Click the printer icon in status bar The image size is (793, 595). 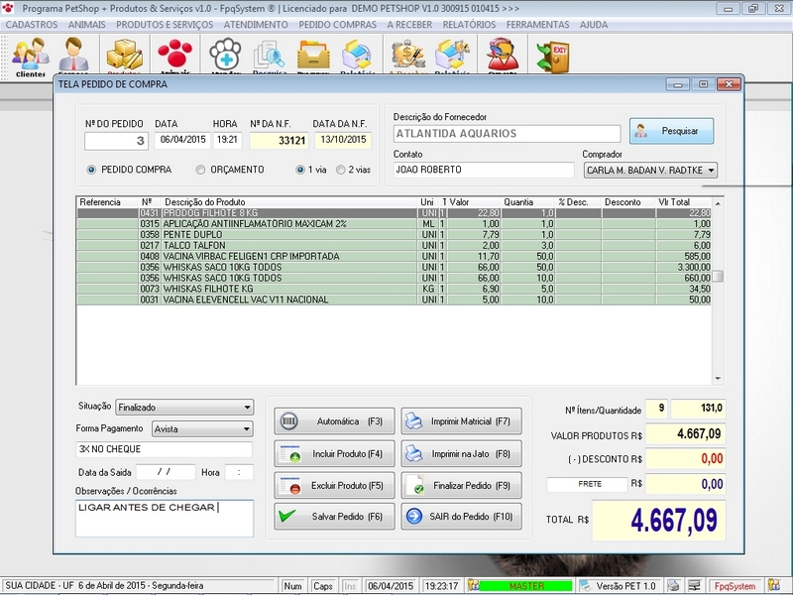673,586
